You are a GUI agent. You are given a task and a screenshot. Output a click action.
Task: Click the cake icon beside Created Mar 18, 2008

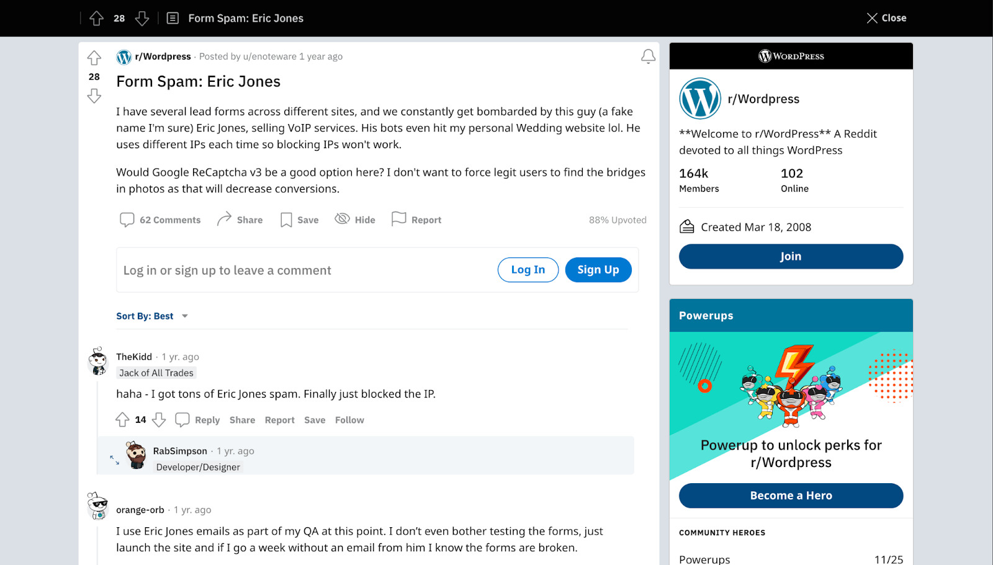click(x=687, y=227)
